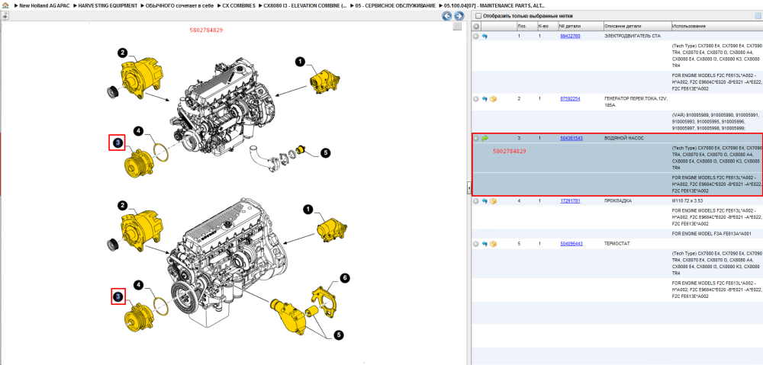Select callout 4 in upper engine diagram
Screen dimensions: 763x365
coord(139,131)
